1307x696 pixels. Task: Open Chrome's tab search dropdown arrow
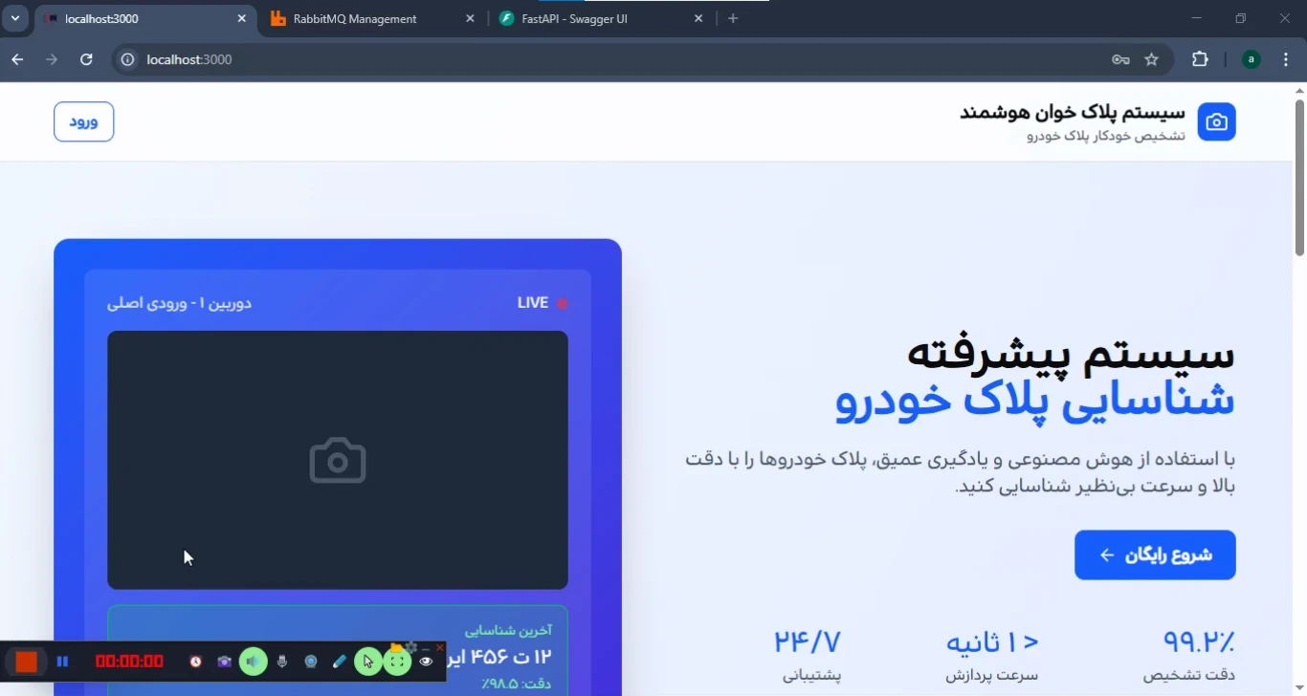click(x=15, y=18)
